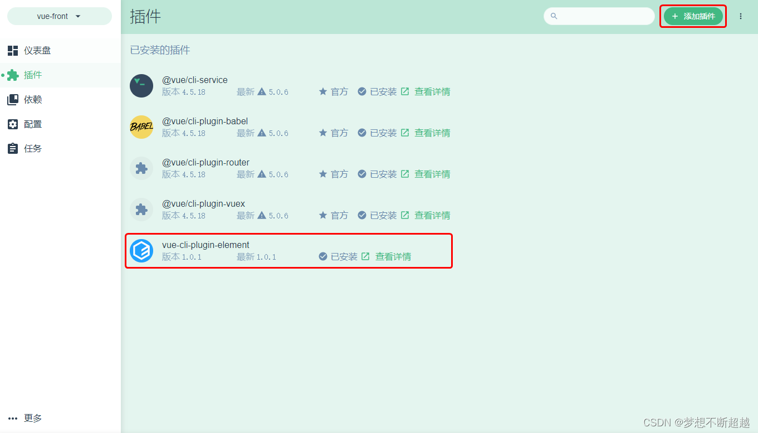
Task: Click the puzzle icon for cli-plugin-router
Action: [141, 168]
